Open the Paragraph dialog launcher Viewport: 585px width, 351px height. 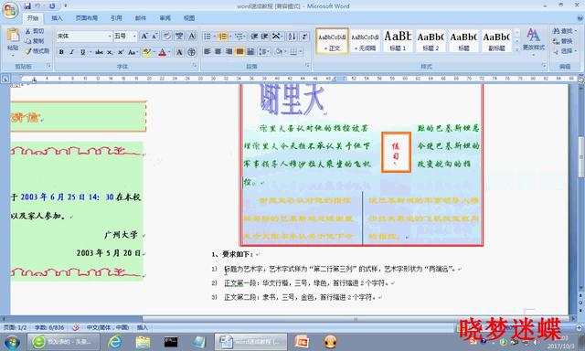(x=307, y=66)
